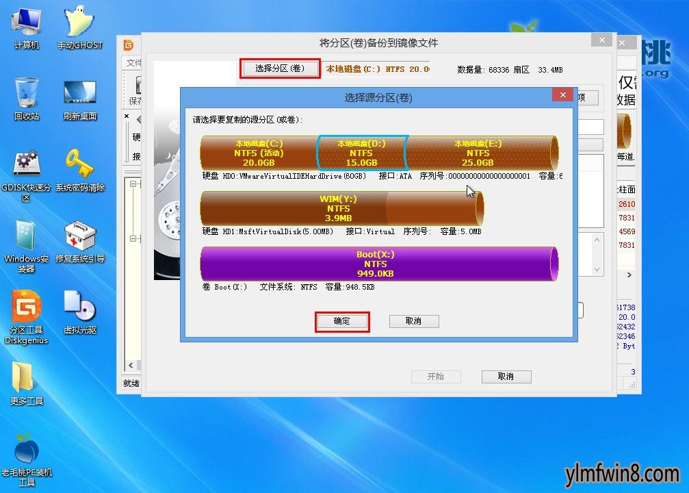Open the 回收站 recycle bin
The height and width of the screenshot is (493, 689).
coord(26,98)
